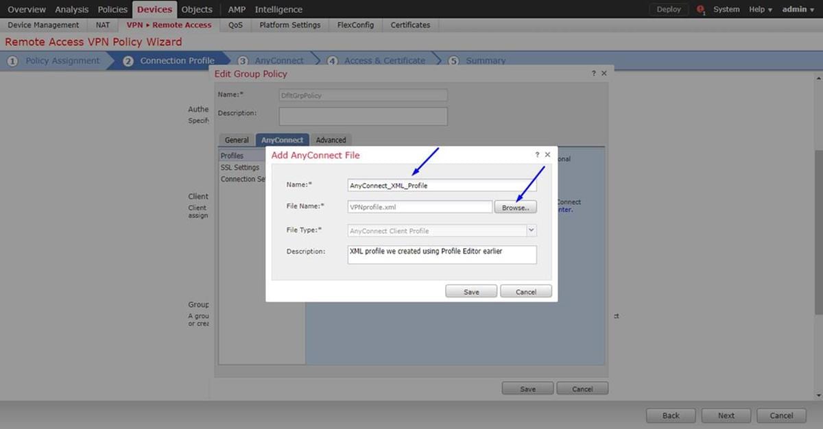The image size is (823, 429).
Task: Cancel the Edit Group Policy dialog
Action: (582, 389)
